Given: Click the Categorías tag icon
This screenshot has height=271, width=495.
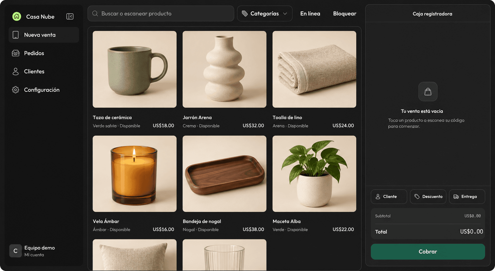Looking at the screenshot, I should pos(245,13).
